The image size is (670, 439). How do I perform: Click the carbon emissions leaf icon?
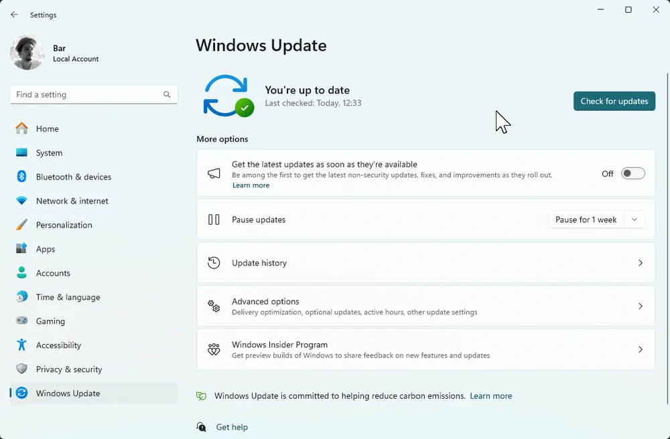tap(201, 396)
